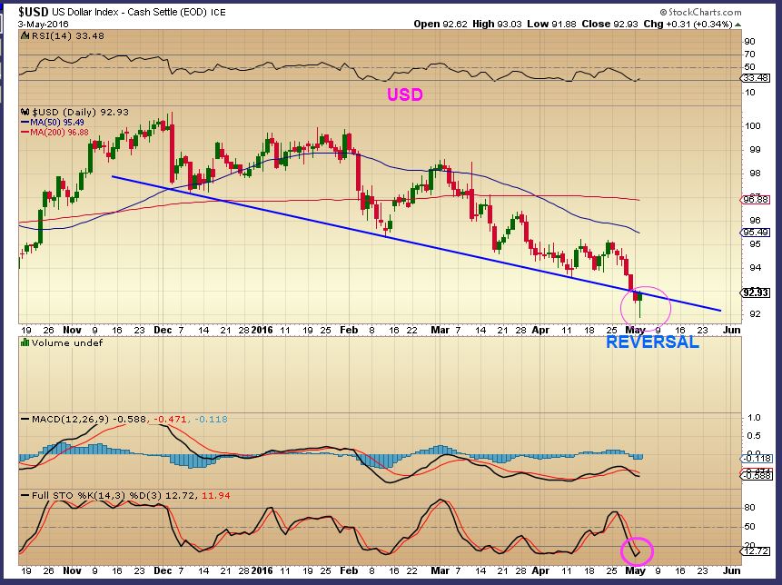Image resolution: width=782 pixels, height=585 pixels.
Task: Click the Volume undef panel icon
Action: click(x=25, y=342)
